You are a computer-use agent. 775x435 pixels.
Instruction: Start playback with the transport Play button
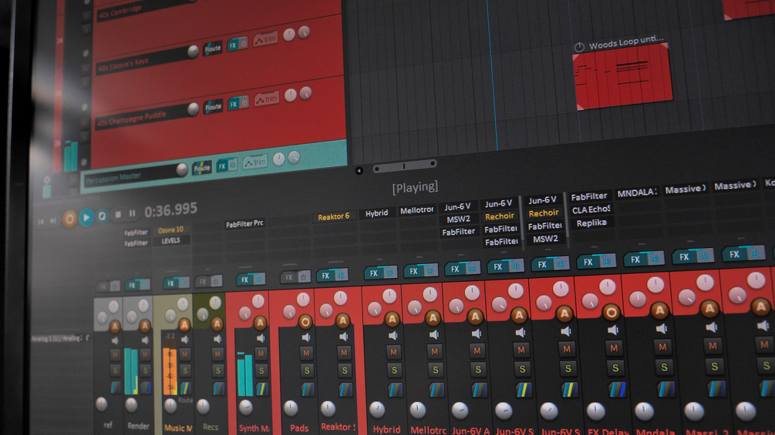pos(86,217)
